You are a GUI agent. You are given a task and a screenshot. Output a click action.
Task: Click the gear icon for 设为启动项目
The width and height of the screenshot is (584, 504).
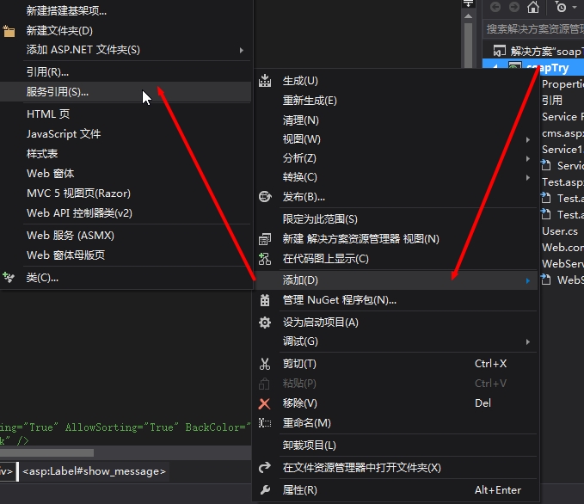click(x=265, y=323)
